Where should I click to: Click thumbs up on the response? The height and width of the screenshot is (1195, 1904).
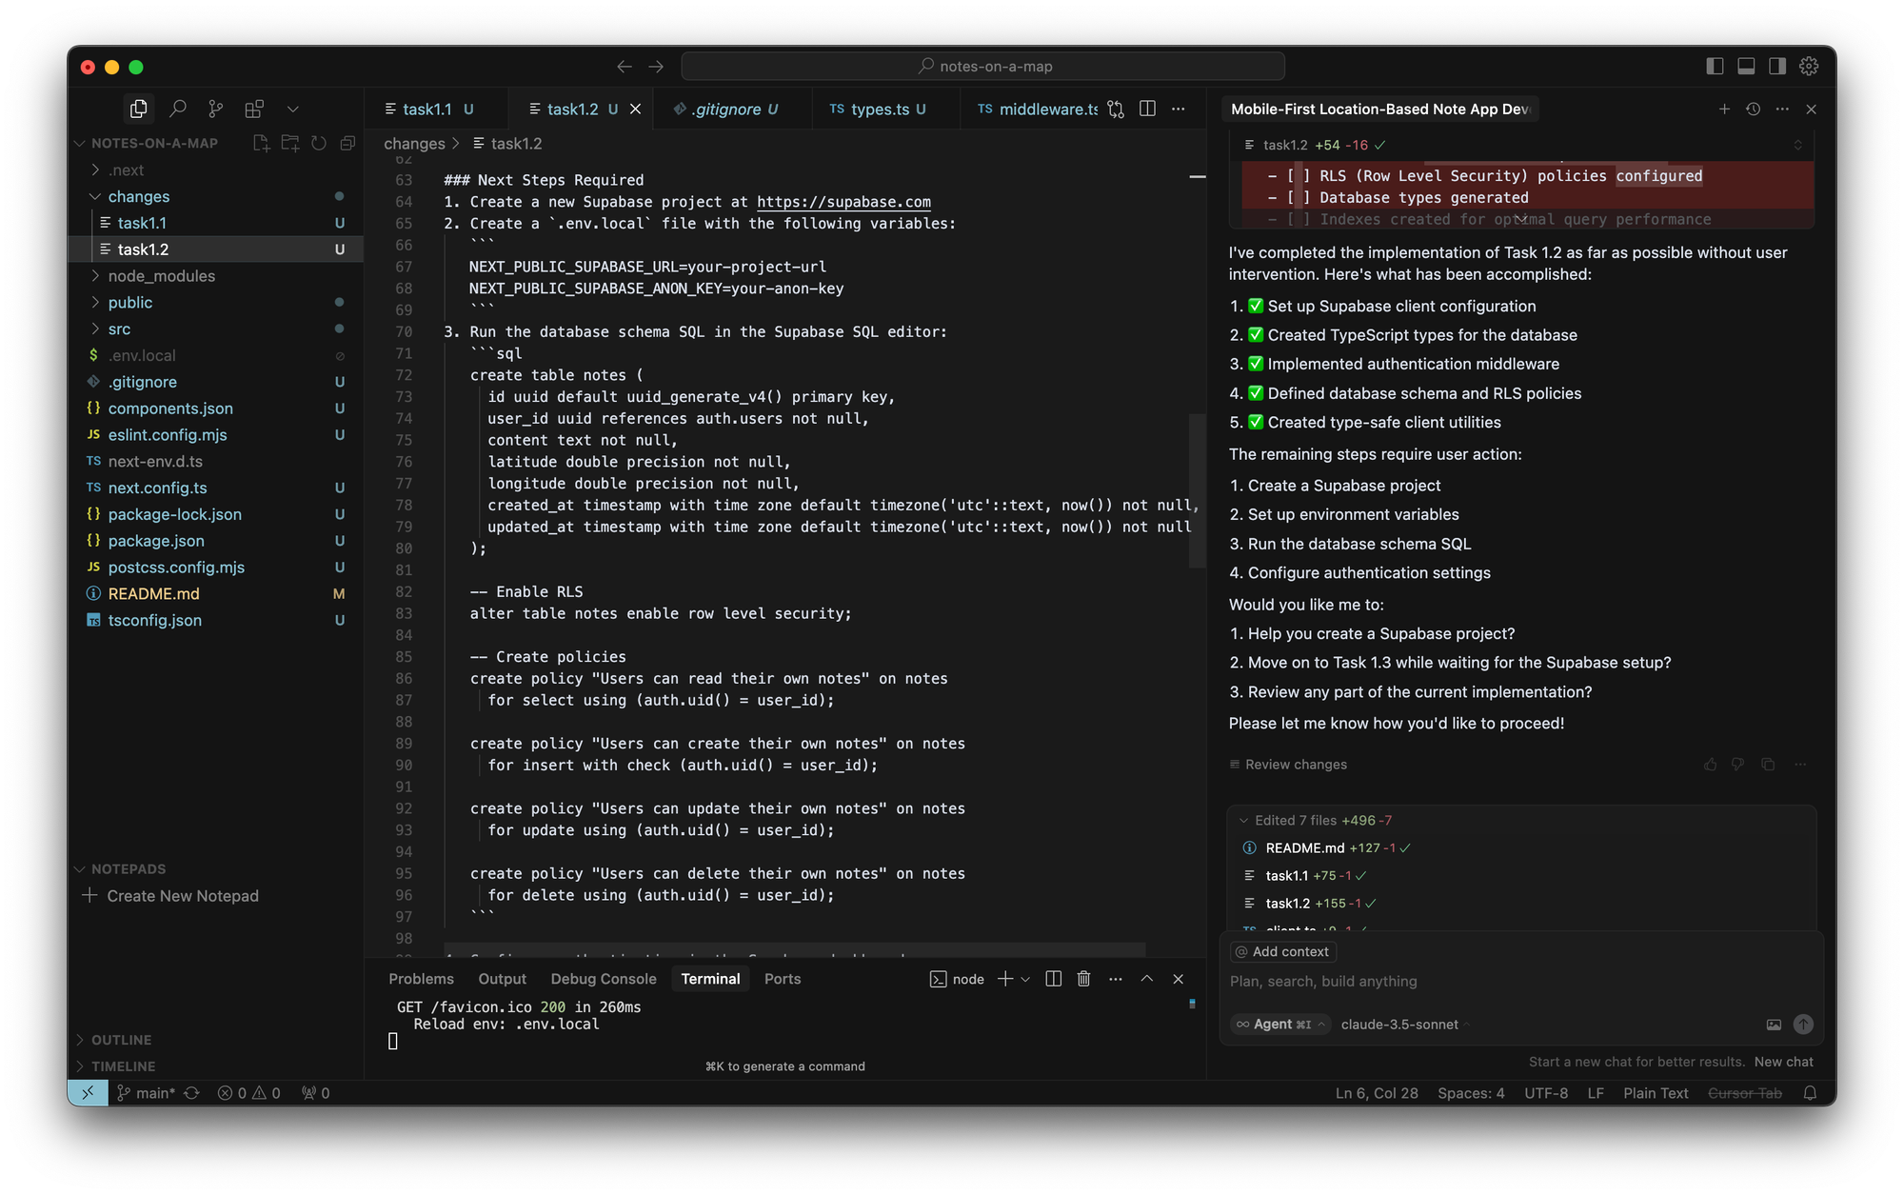click(1710, 765)
